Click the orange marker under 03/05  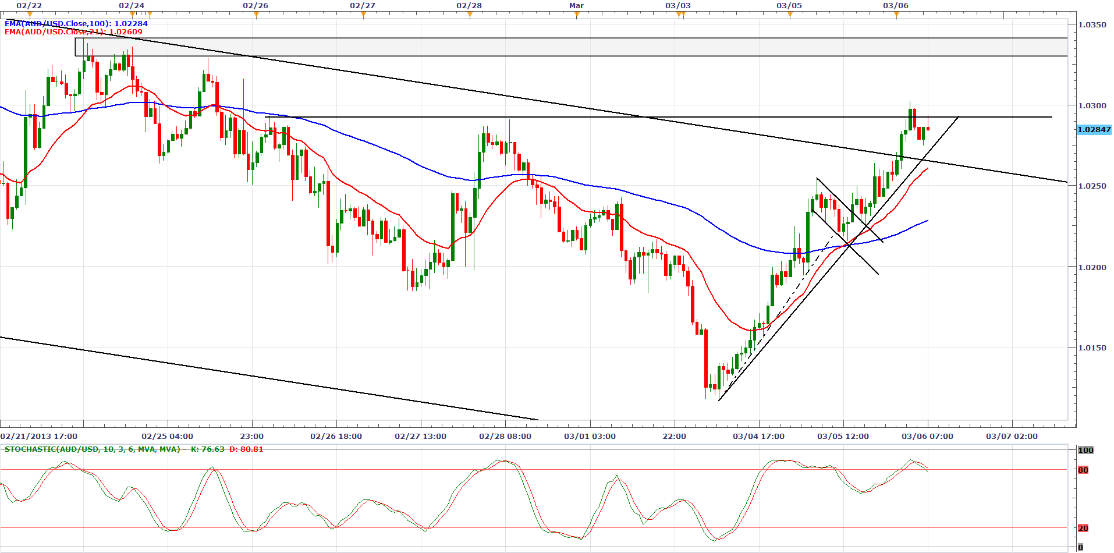[x=790, y=15]
